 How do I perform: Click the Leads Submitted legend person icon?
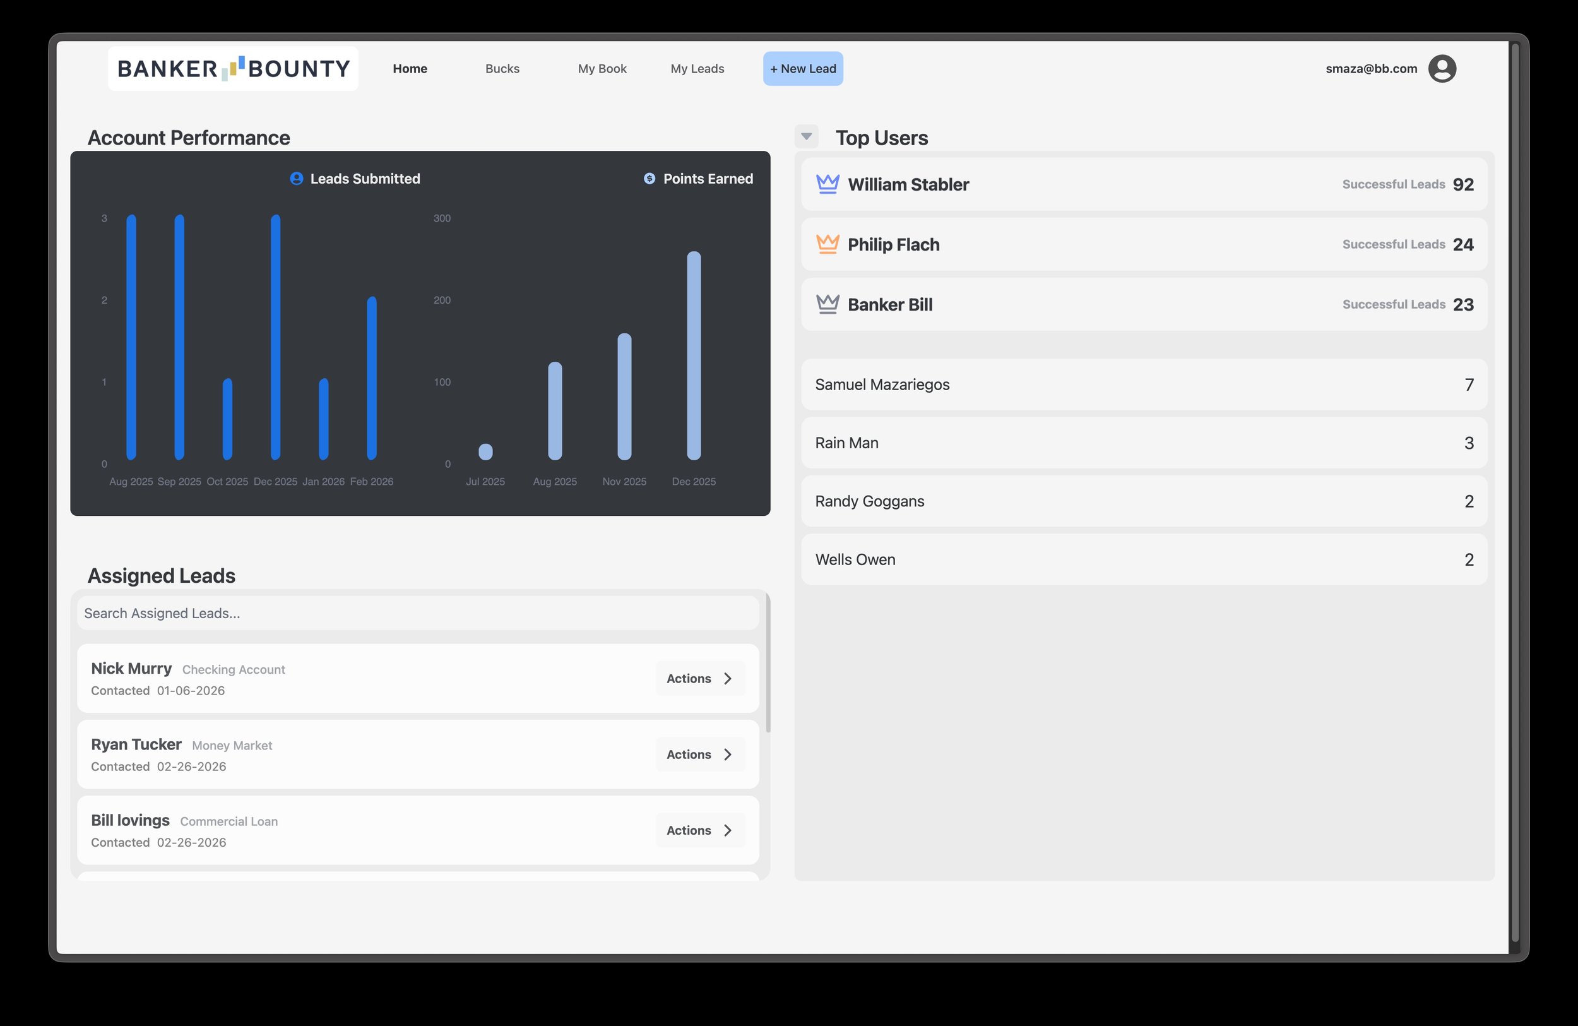pos(297,179)
